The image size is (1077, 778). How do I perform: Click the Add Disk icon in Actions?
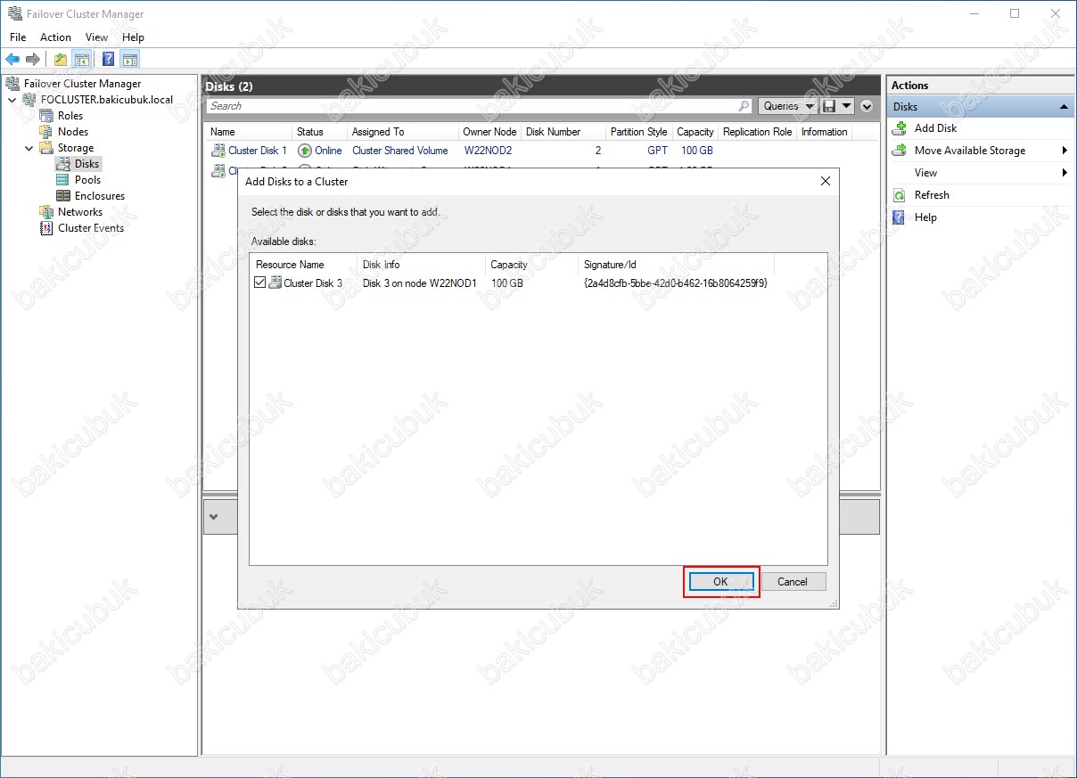pyautogui.click(x=900, y=128)
